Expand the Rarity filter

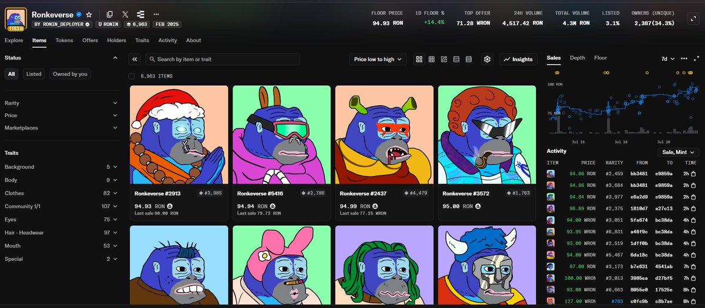tap(61, 103)
